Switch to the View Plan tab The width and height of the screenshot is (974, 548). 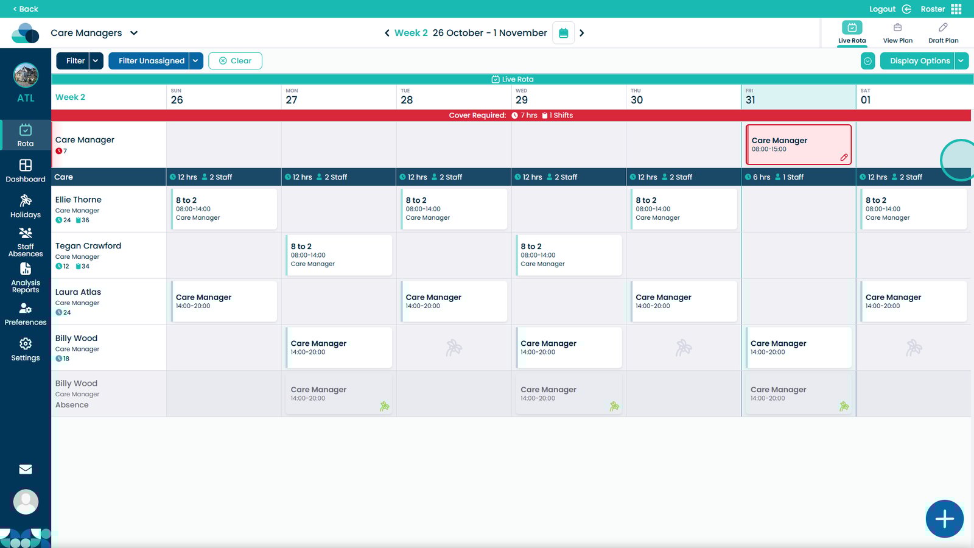point(897,33)
